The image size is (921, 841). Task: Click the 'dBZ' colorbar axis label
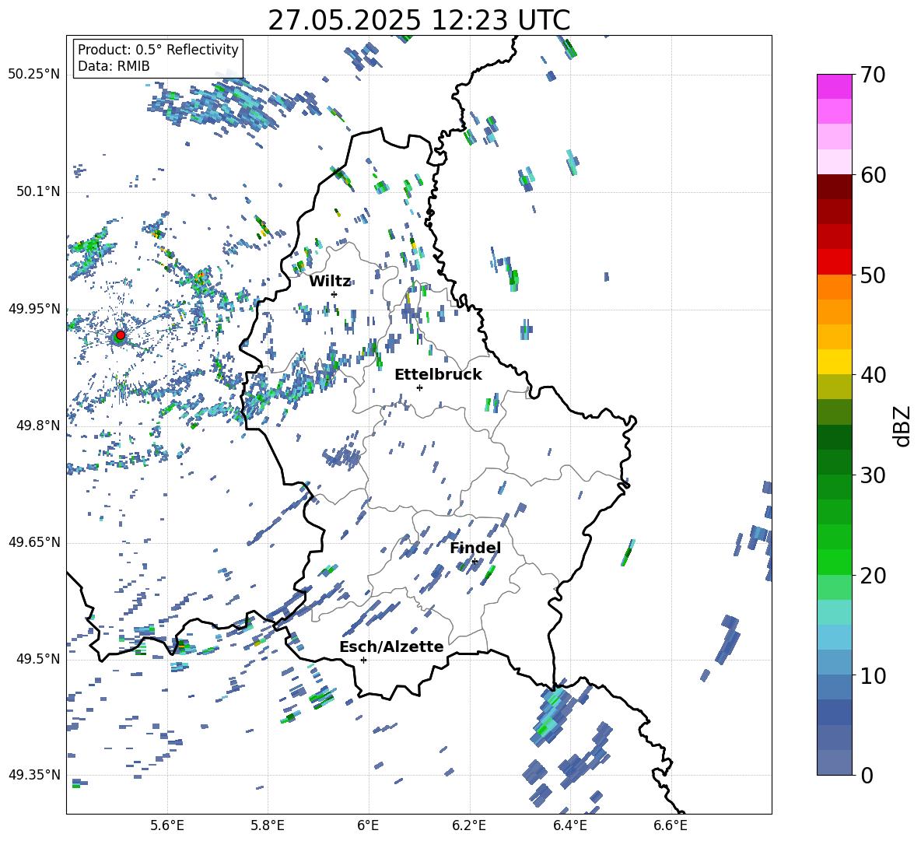point(902,426)
